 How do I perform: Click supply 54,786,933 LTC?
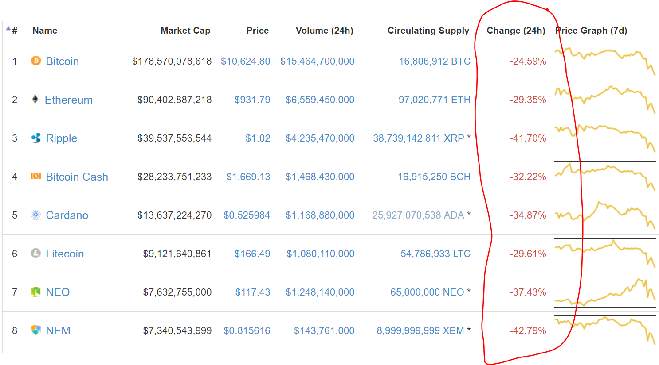[435, 254]
